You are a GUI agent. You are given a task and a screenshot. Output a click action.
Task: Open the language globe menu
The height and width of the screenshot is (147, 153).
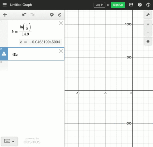tap(148, 5)
